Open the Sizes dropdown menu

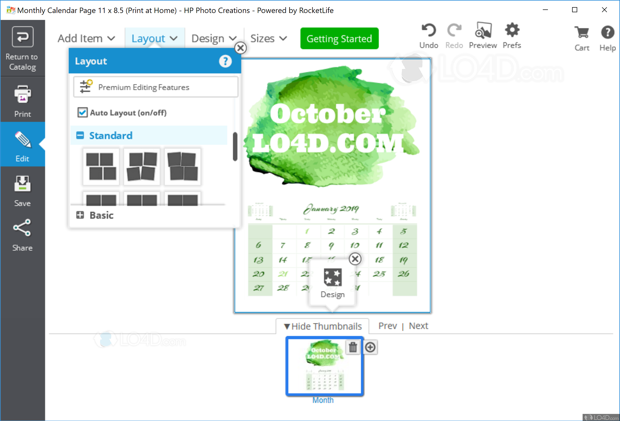[268, 38]
